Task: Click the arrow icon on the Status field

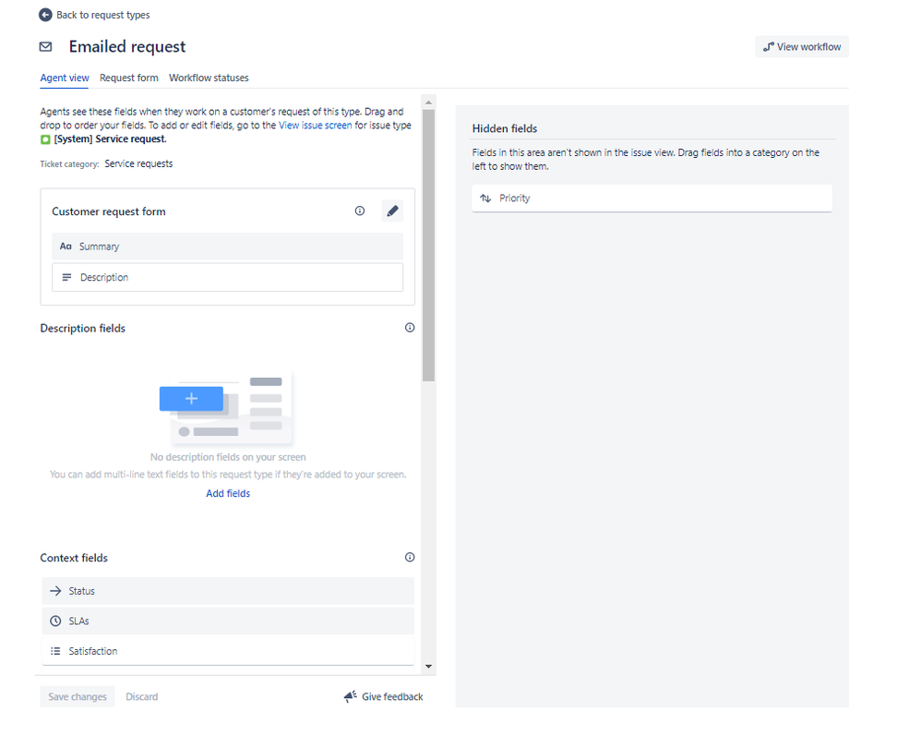Action: (55, 591)
